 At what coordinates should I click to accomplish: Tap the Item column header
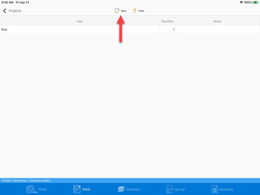(x=80, y=21)
